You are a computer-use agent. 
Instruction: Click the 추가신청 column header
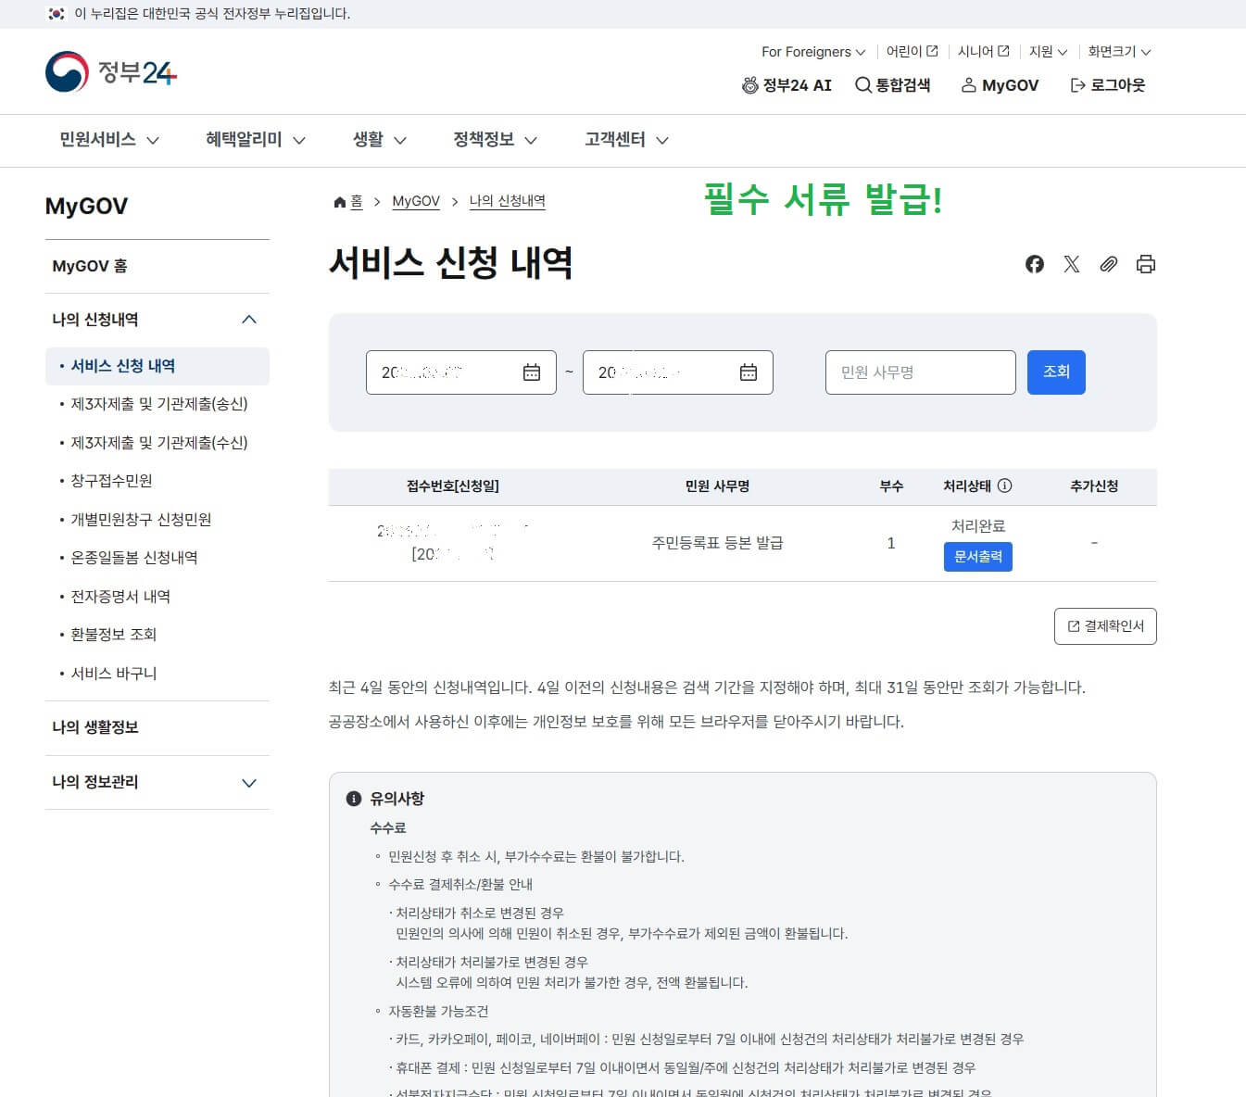tap(1094, 485)
